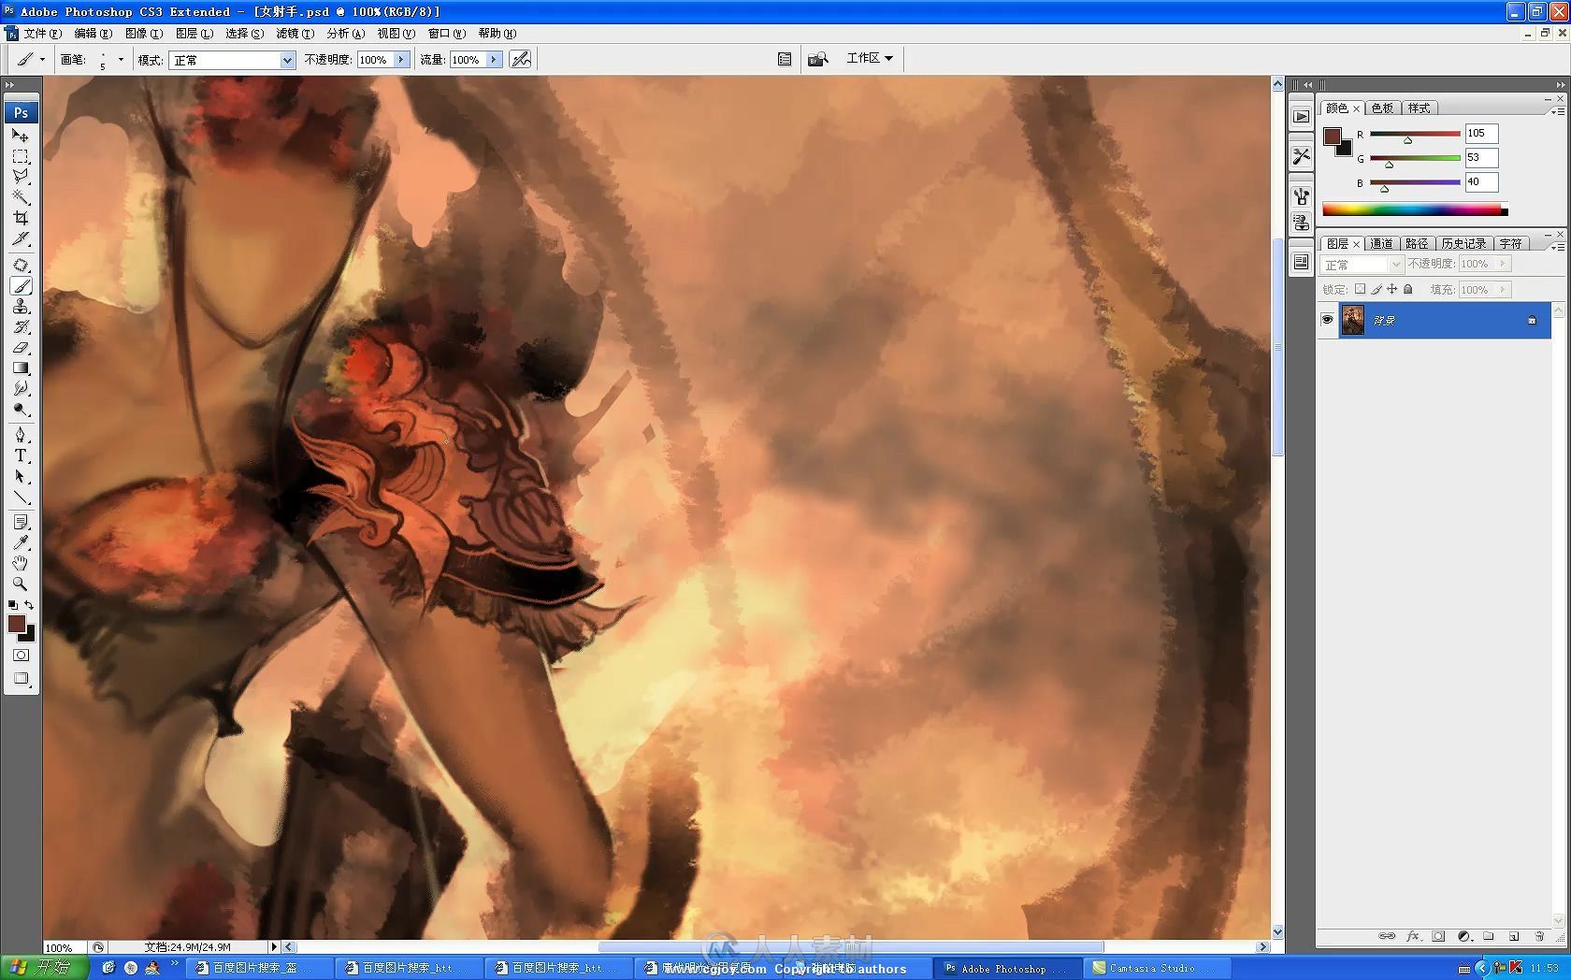
Task: Open the Brushes panel icon
Action: point(1301,195)
